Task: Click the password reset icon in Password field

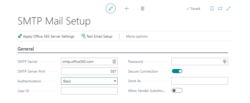Action: coord(224,62)
